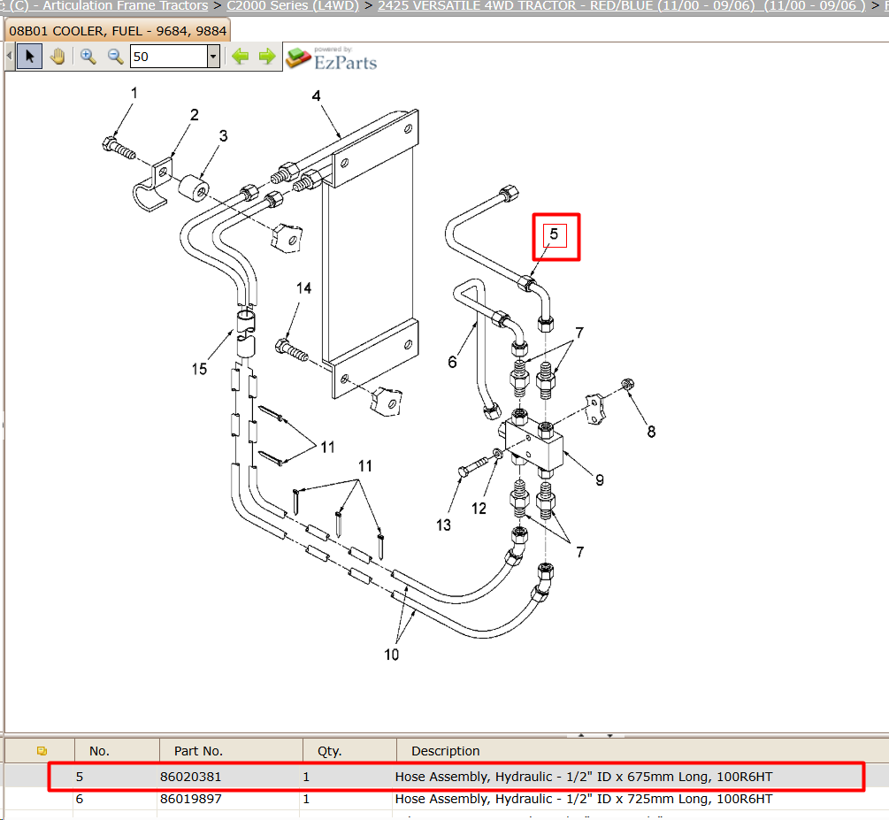Click callout number 1 on the diagram

tap(134, 92)
